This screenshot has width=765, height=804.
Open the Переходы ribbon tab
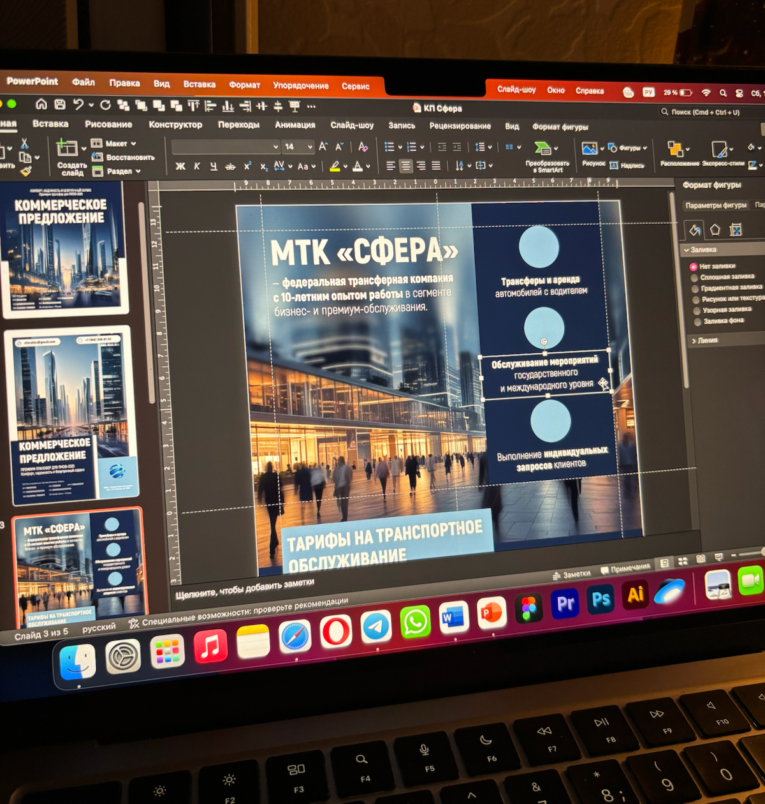click(238, 125)
